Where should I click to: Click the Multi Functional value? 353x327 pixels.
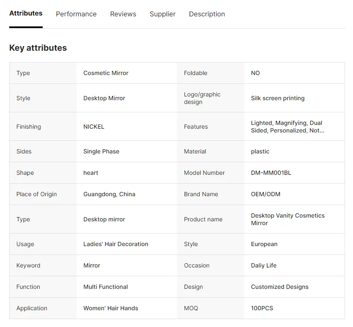pos(106,287)
